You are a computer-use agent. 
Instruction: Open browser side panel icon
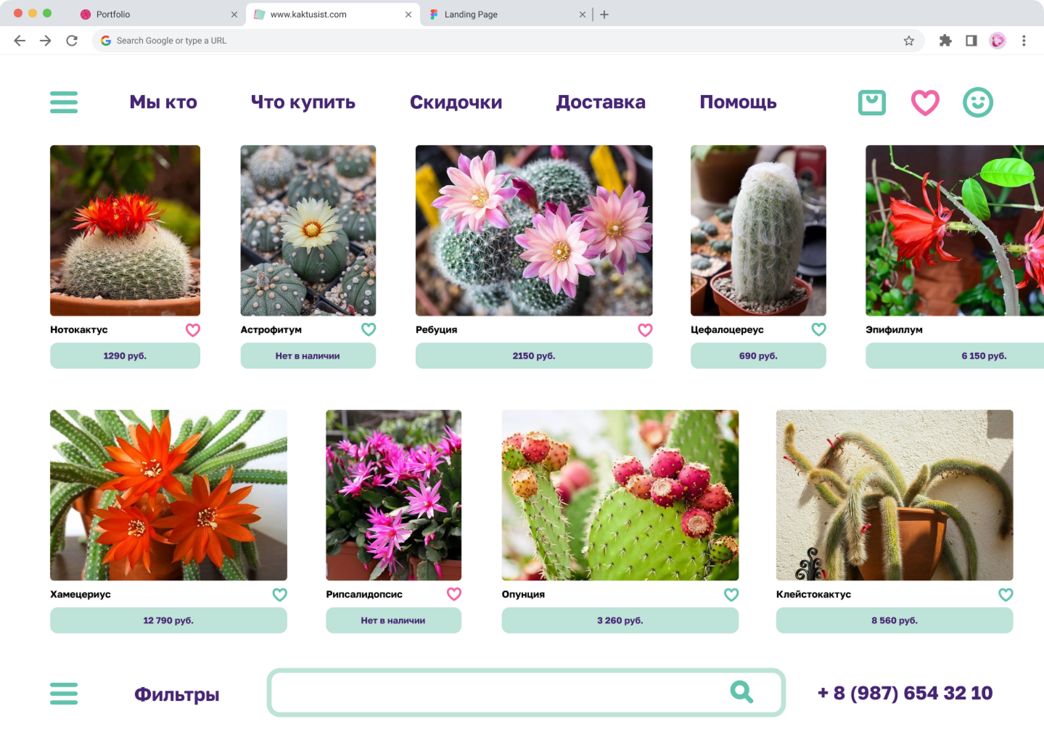971,41
